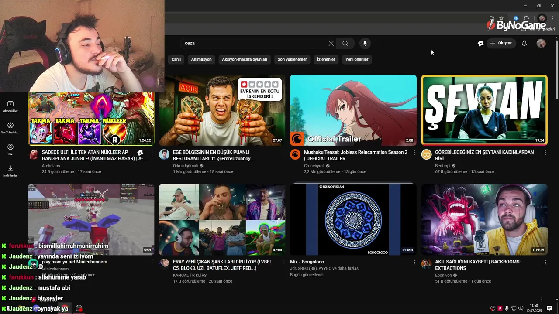Open Mushoku Tensei Official Trailer title link
Screen dimensions: 559x314
coord(355,155)
